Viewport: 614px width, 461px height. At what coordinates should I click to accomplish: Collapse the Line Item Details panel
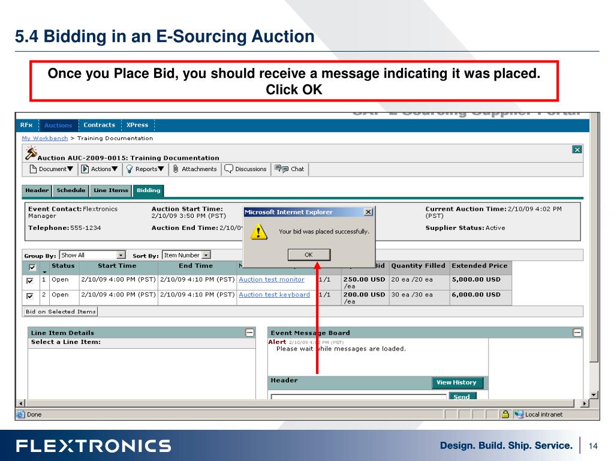(249, 333)
